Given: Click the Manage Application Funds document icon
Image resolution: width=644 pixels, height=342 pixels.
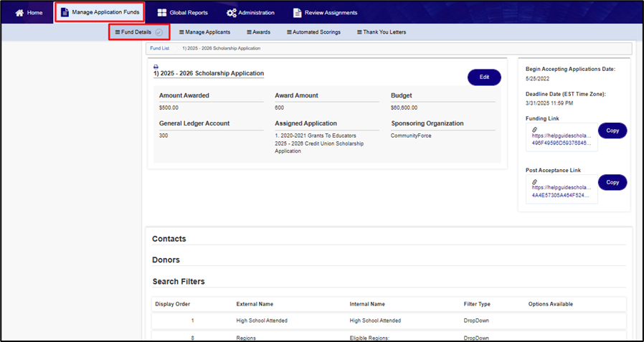Looking at the screenshot, I should click(65, 12).
